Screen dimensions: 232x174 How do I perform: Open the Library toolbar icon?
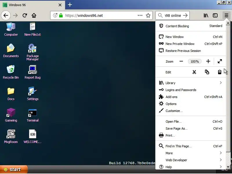tap(206, 15)
